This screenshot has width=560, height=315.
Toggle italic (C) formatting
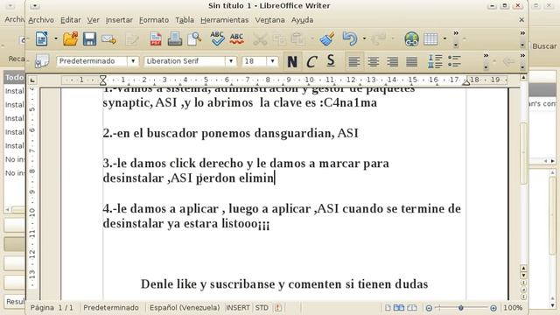(x=311, y=62)
